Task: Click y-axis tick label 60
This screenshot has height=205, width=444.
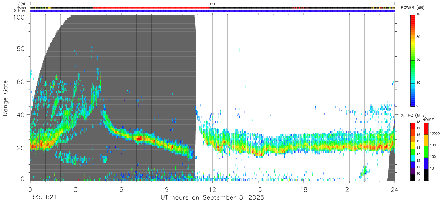Action: click(x=21, y=82)
